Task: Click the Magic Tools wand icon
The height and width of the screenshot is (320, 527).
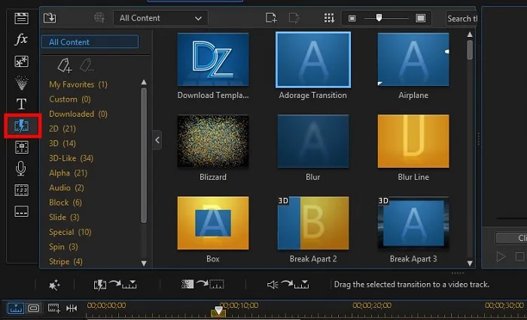Action: coord(54,285)
